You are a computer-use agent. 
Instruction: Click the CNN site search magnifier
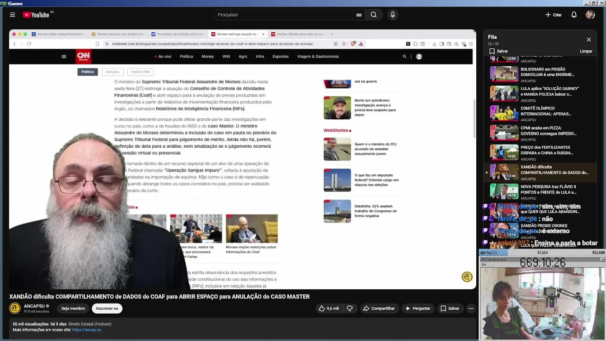404,56
